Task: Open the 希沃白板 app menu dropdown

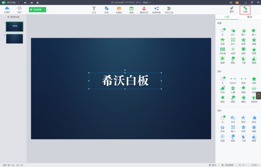Action: 19,3
